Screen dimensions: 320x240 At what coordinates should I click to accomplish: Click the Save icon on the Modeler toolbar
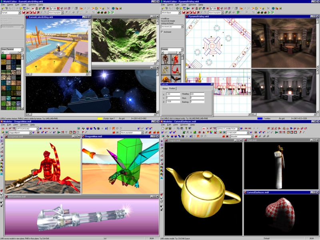(x=170, y=128)
